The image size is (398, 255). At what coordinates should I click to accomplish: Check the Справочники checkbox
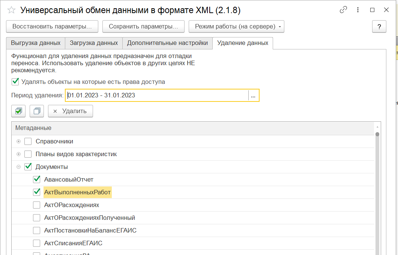pos(28,142)
